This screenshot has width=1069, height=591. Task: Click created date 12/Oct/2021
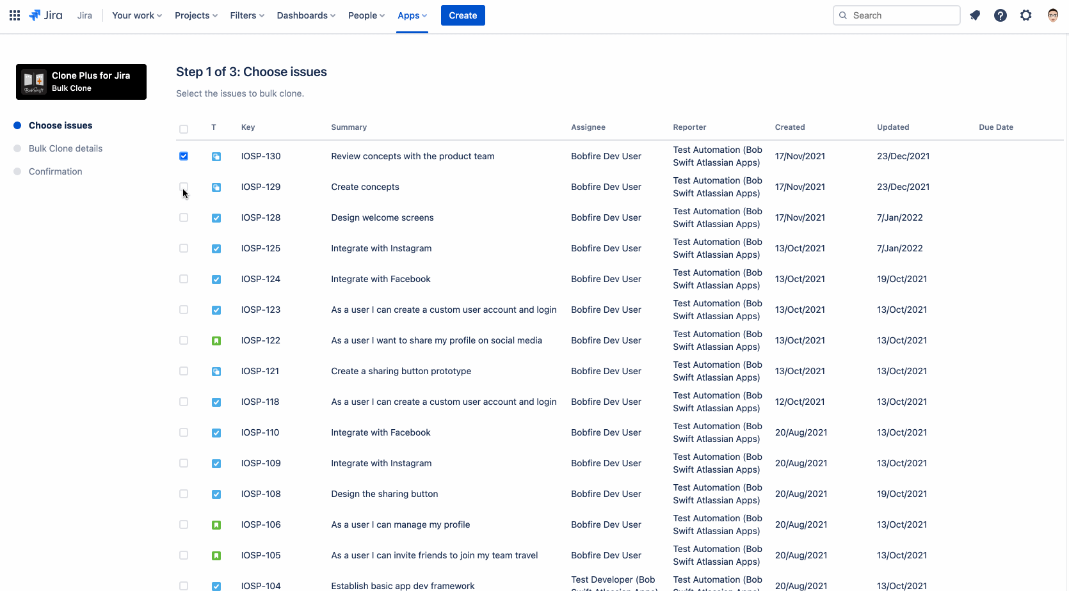(x=800, y=402)
